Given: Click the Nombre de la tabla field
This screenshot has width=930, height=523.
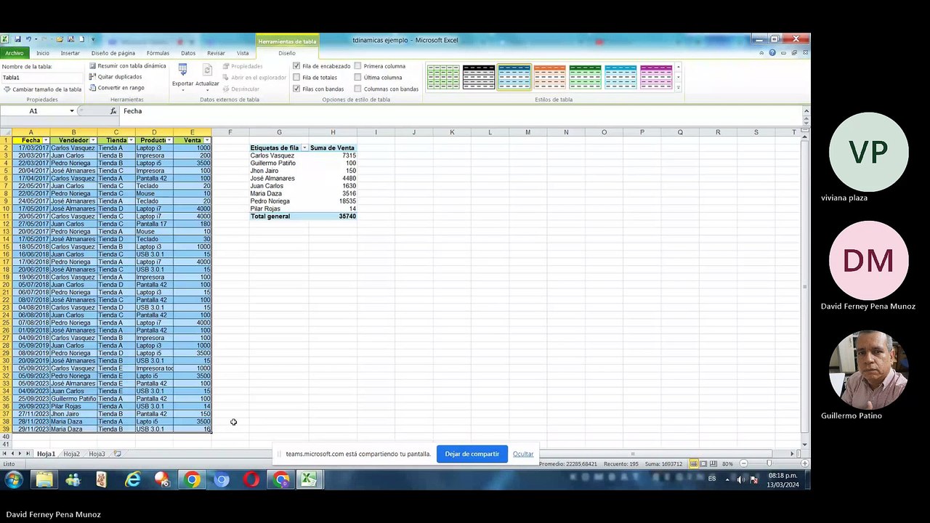Looking at the screenshot, I should 42,78.
